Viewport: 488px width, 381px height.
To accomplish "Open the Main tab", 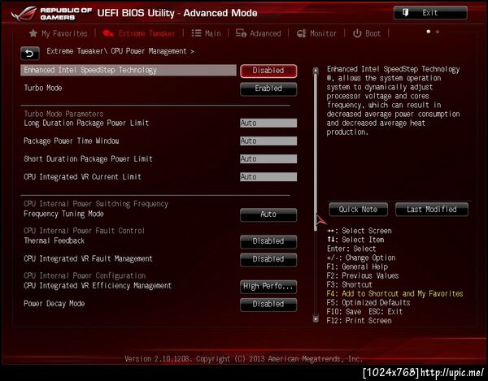I will pyautogui.click(x=206, y=33).
